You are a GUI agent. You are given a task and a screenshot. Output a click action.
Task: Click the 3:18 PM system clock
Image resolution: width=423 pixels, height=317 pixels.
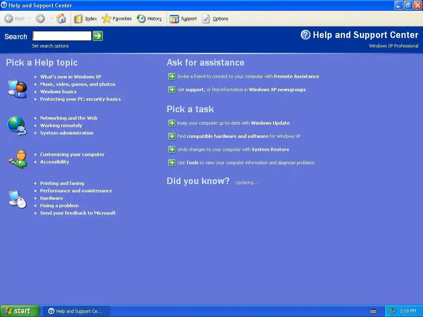click(408, 311)
